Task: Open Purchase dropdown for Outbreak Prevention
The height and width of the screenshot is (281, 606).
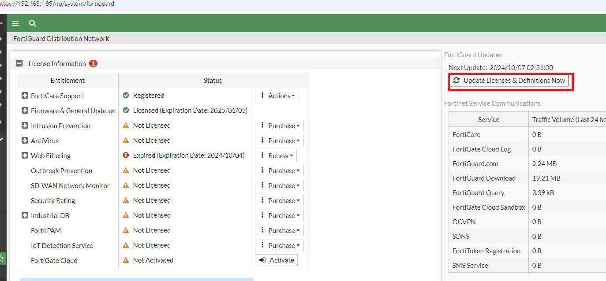Action: click(x=279, y=170)
